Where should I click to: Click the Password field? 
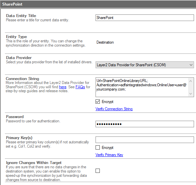point(145,124)
